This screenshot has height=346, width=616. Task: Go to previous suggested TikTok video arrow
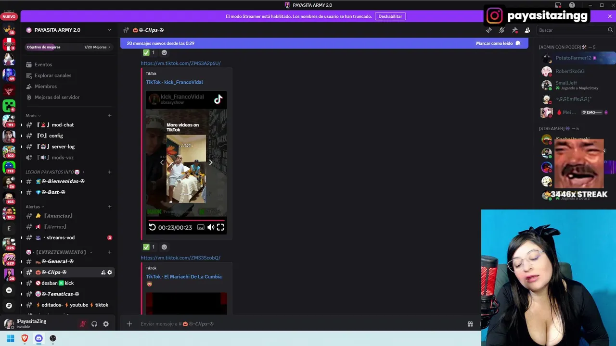point(162,162)
